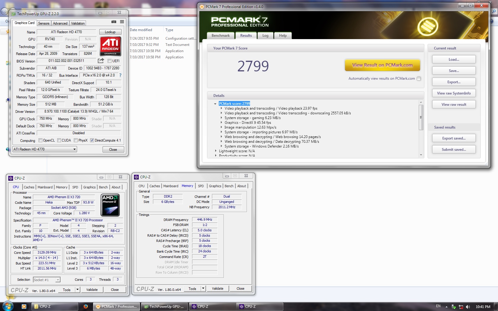Expand Graphics - DirectX 9 result
This screenshot has height=311, width=498.
[221, 123]
